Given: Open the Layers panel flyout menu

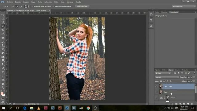Looking at the screenshot, I should pos(195,70).
